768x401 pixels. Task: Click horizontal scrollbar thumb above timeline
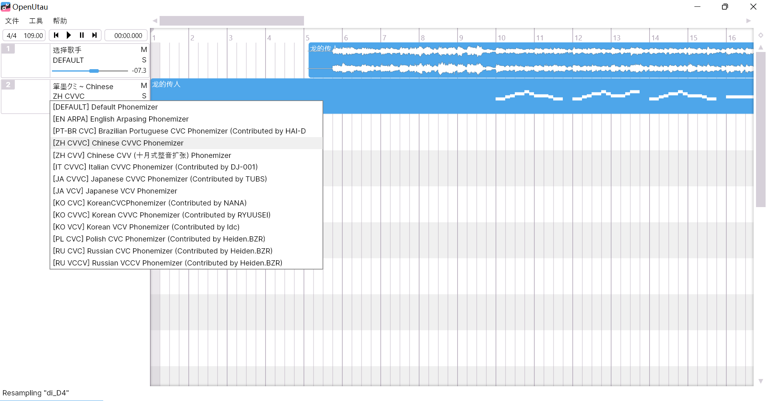point(232,21)
